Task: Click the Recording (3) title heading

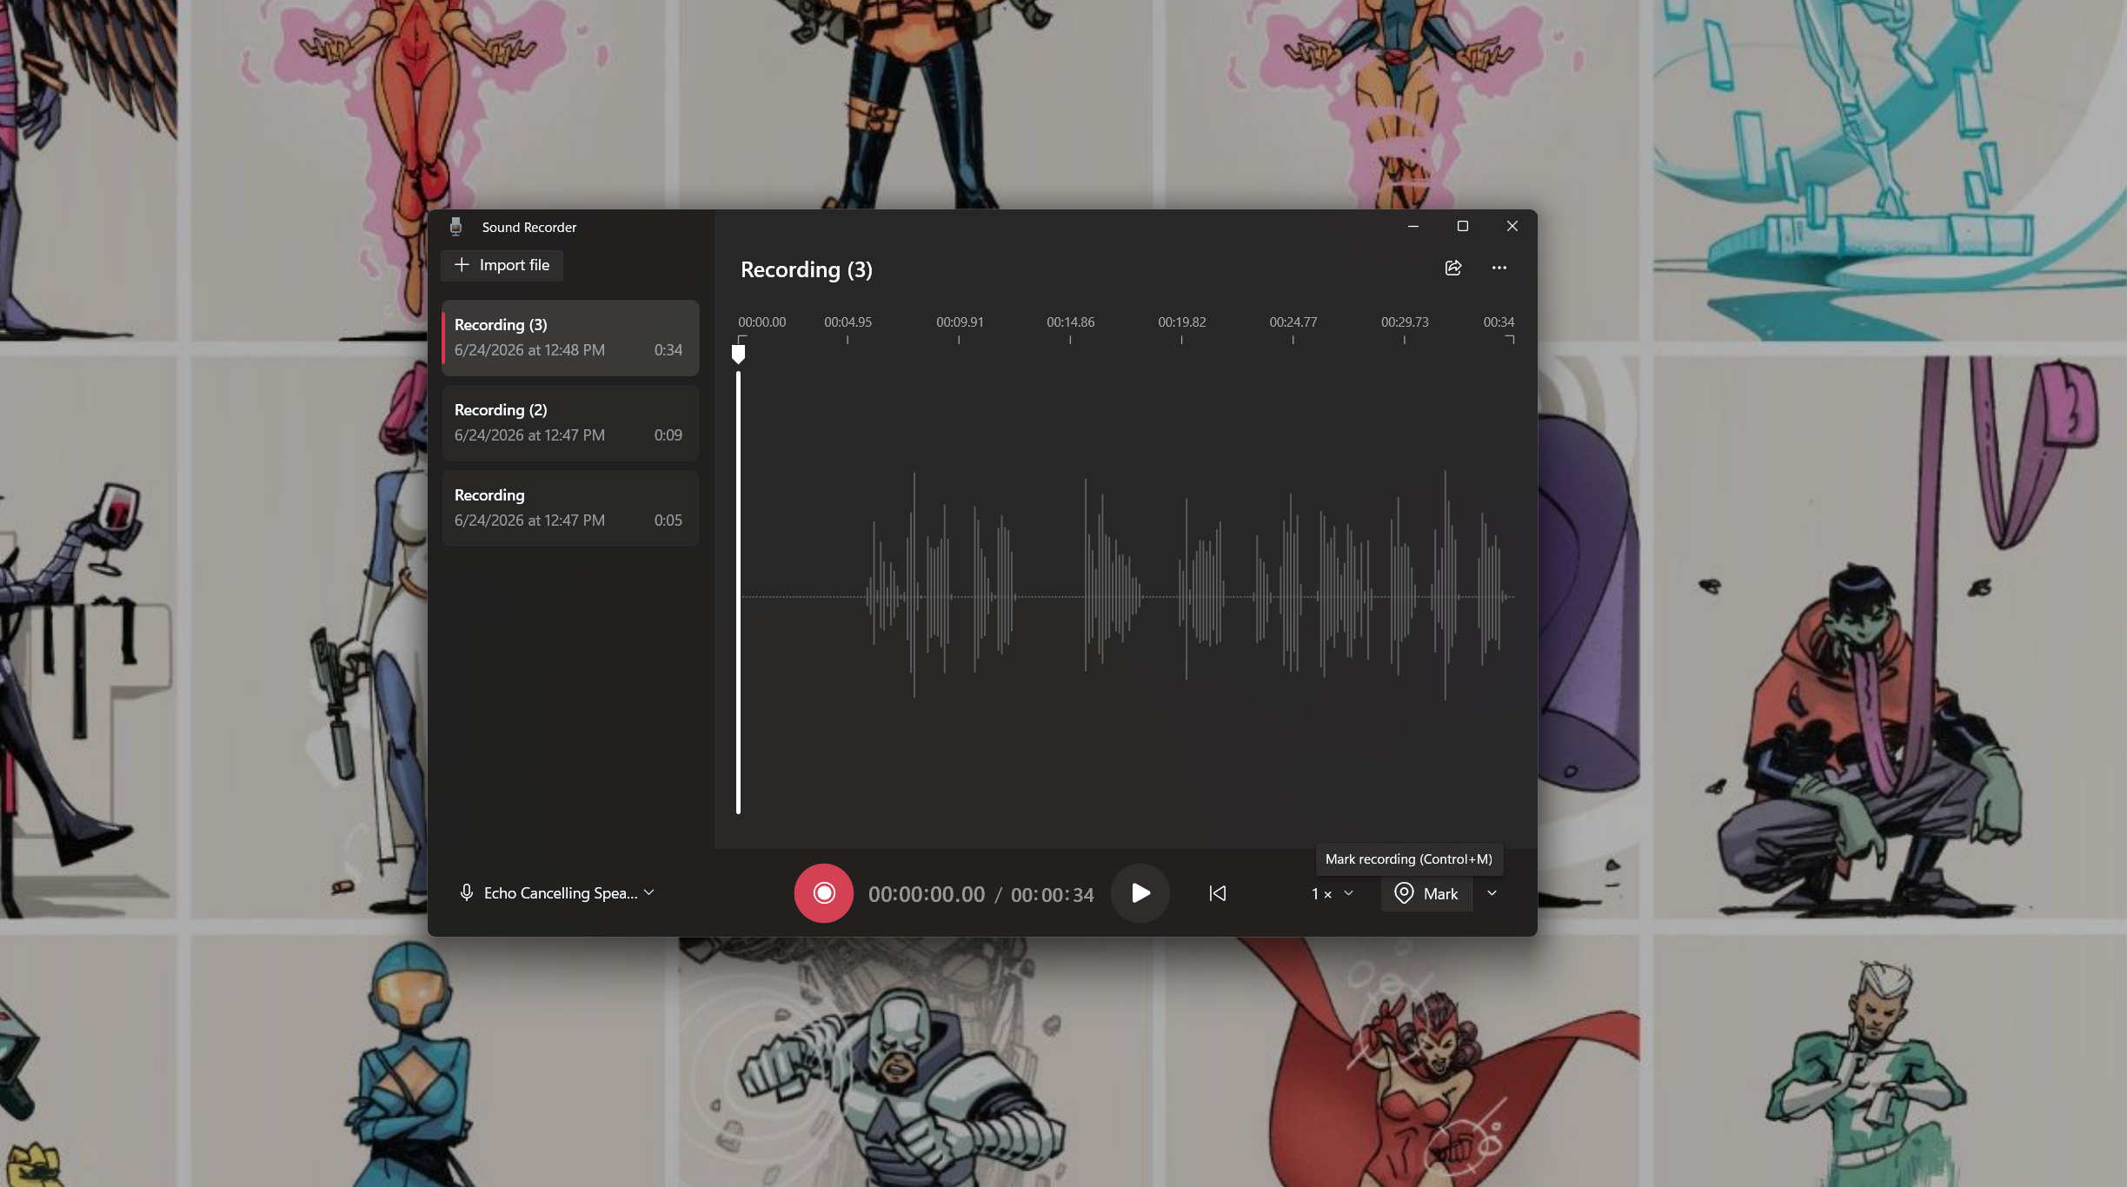Action: tap(806, 270)
